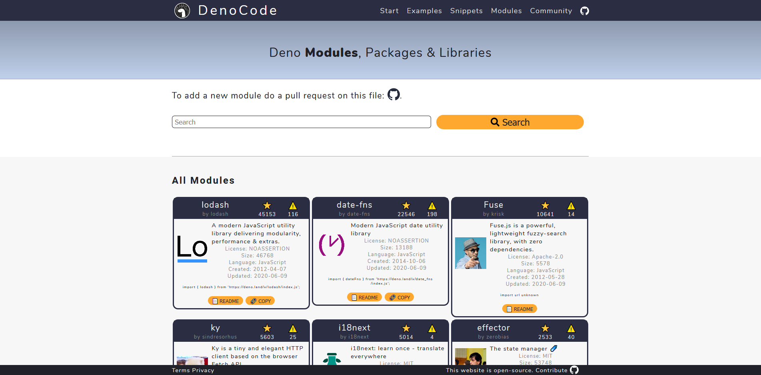
Task: Open the lodash README
Action: click(x=226, y=301)
